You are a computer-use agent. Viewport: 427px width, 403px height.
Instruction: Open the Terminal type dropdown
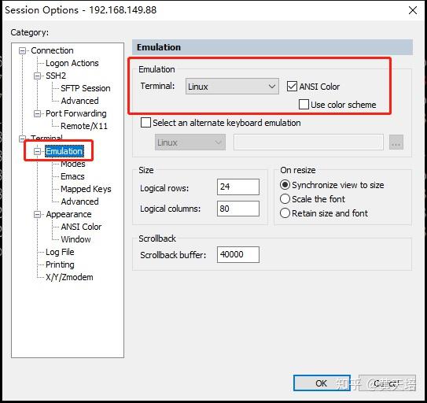click(x=232, y=87)
